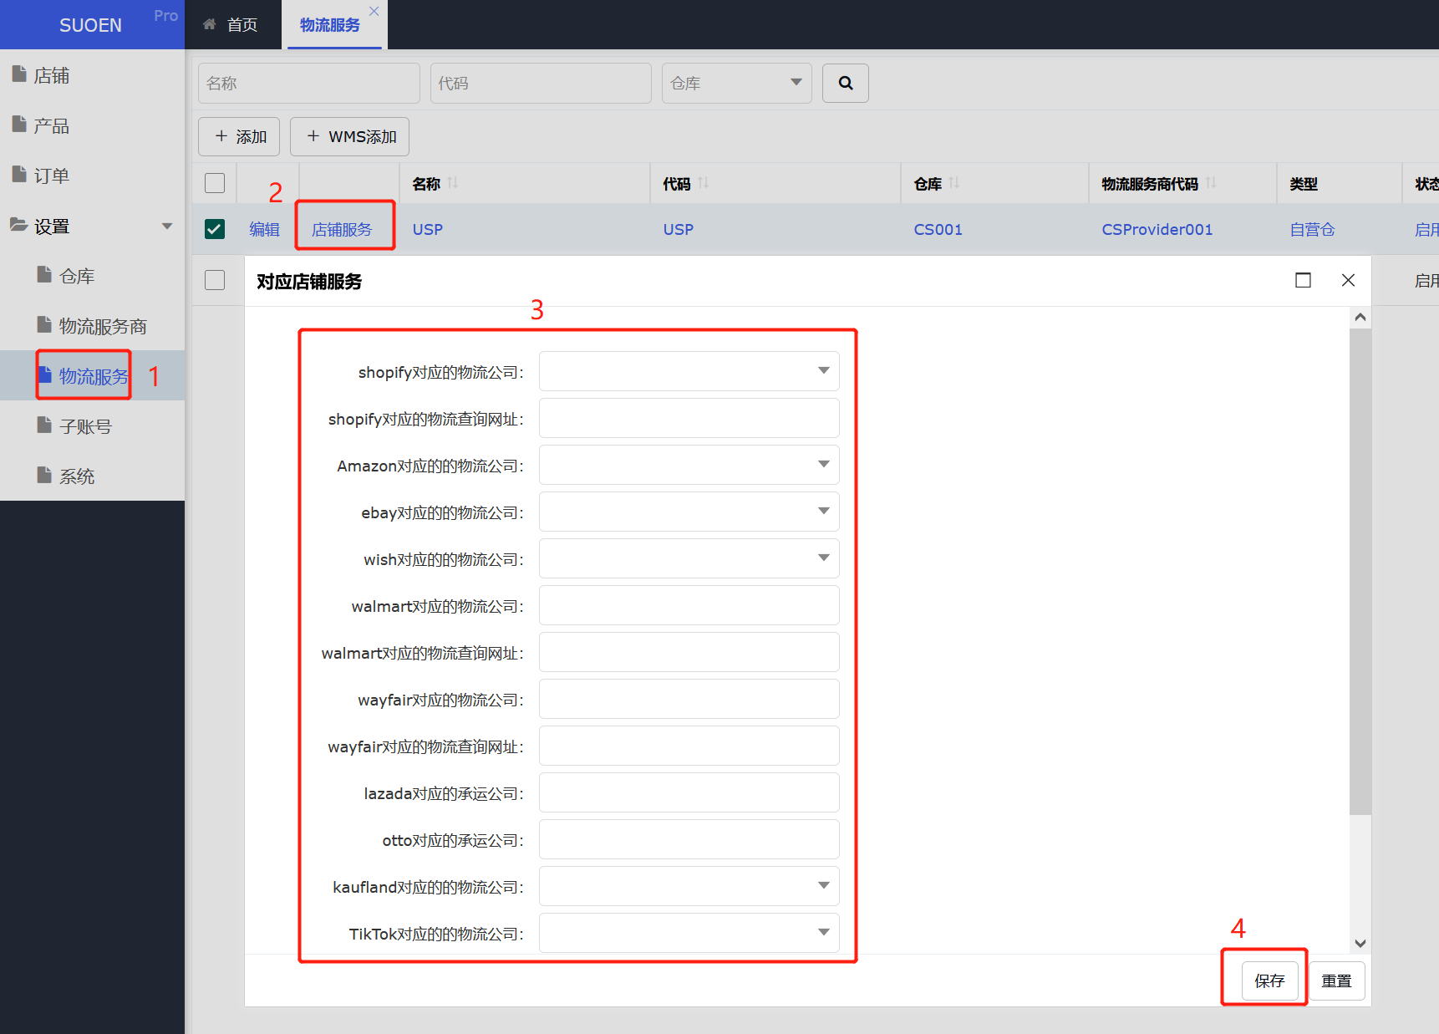Viewport: 1439px width, 1034px height.
Task: Click the 子账号 file icon
Action: coord(44,425)
